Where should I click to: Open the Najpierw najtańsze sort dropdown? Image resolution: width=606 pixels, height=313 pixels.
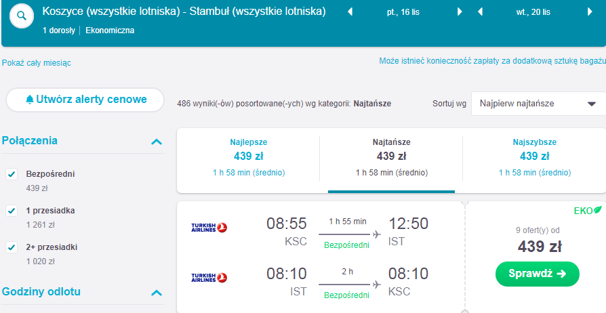(x=538, y=104)
